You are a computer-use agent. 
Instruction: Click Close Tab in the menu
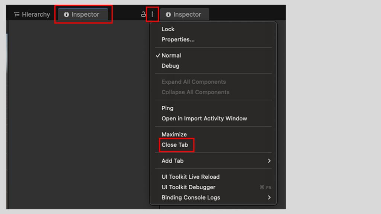[x=175, y=145]
